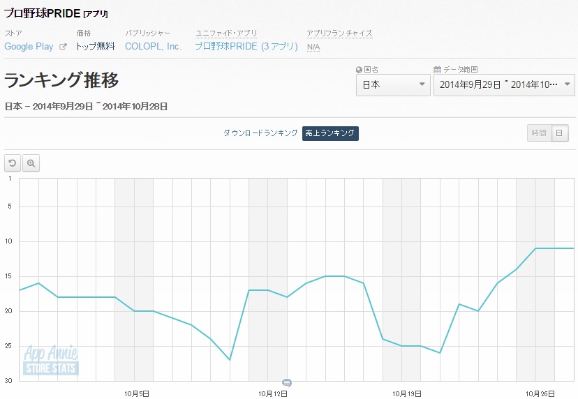Viewport: 578px width, 399px height.
Task: Toggle the 時間 hourly view button
Action: tap(539, 133)
